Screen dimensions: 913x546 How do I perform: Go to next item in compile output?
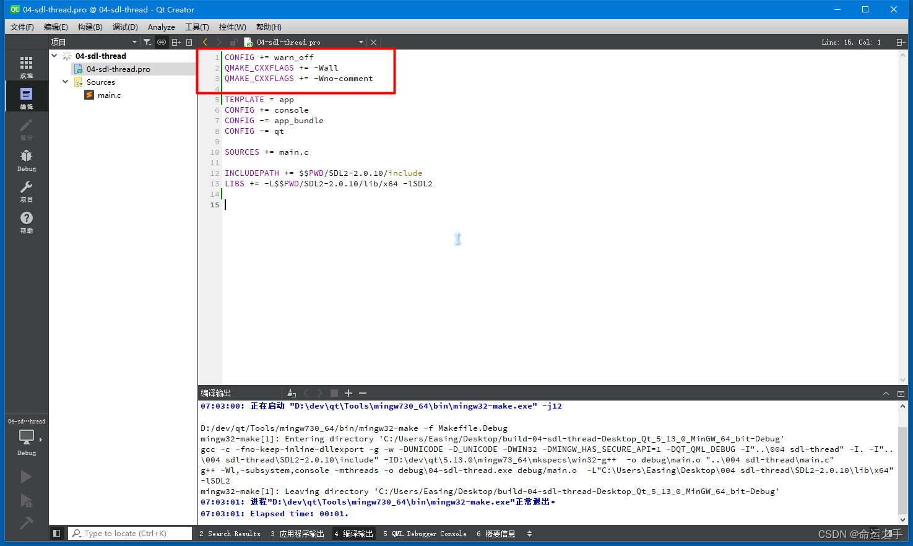(320, 393)
